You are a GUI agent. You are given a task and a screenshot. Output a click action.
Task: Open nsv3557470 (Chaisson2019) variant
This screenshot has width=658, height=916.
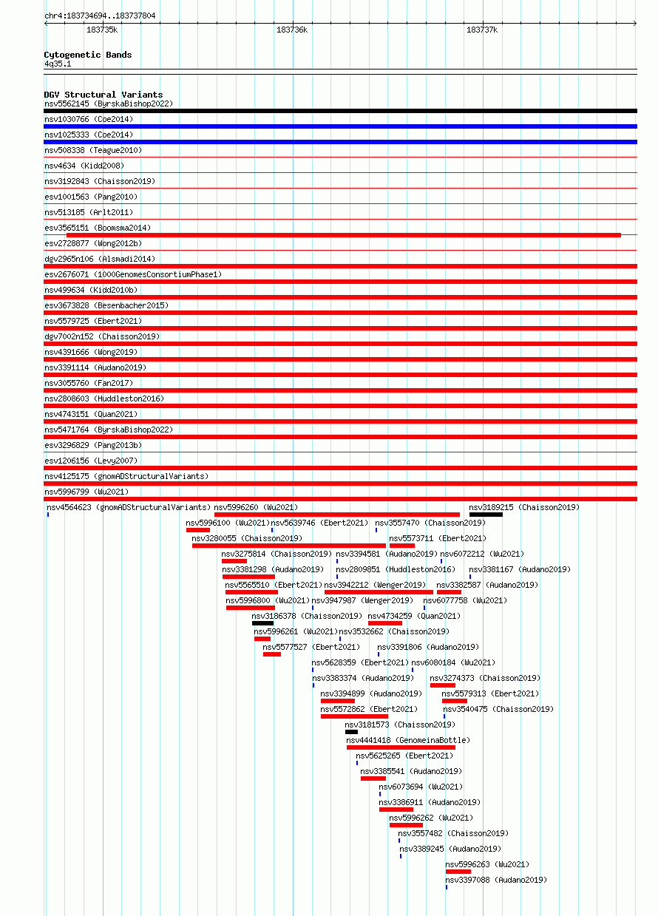point(430,523)
